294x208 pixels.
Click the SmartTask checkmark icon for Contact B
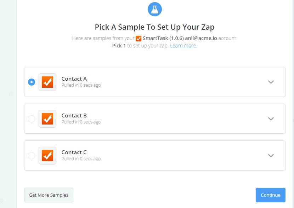(x=47, y=119)
